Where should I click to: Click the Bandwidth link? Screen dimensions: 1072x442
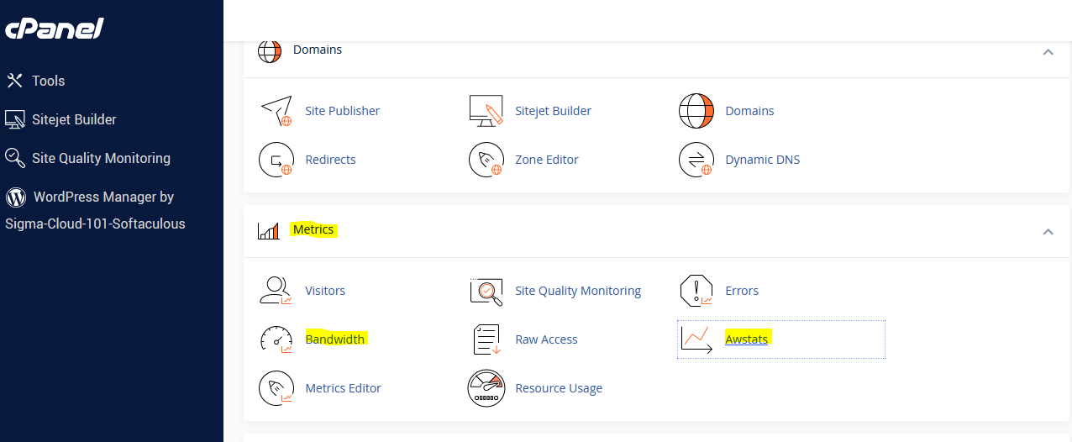(334, 339)
